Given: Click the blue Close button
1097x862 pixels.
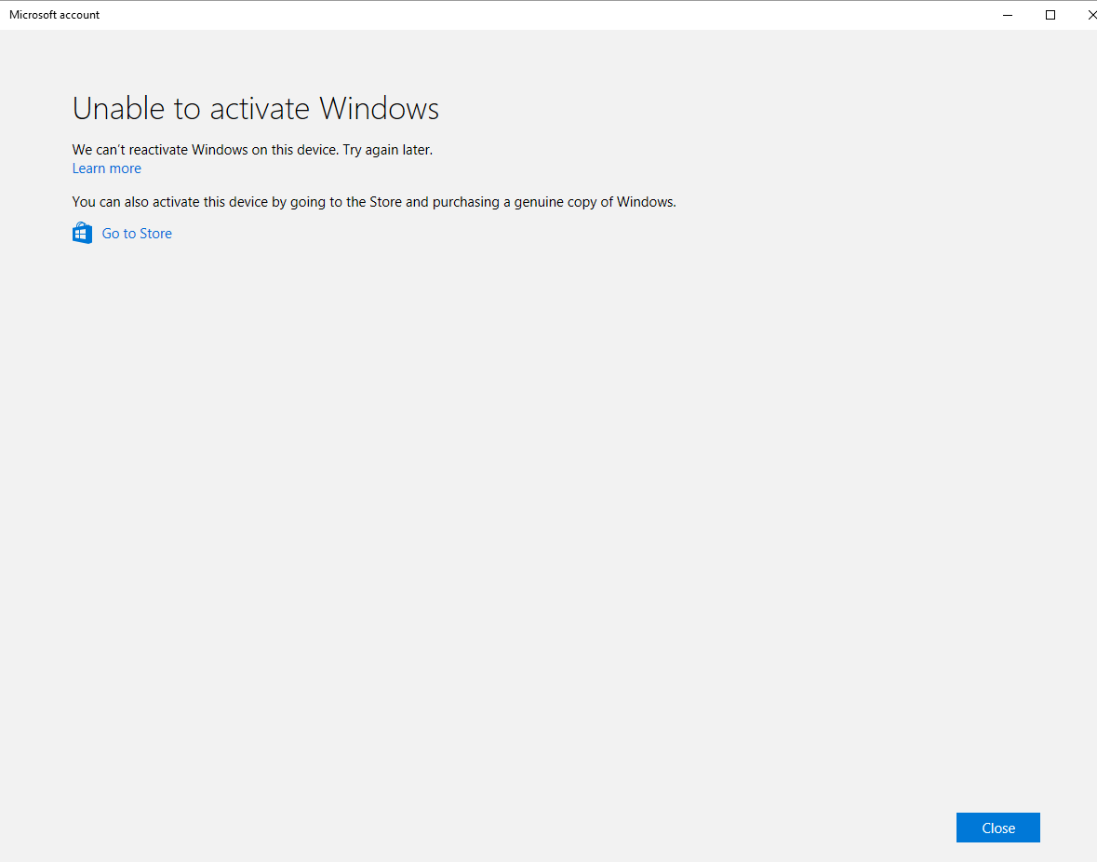Looking at the screenshot, I should point(997,828).
